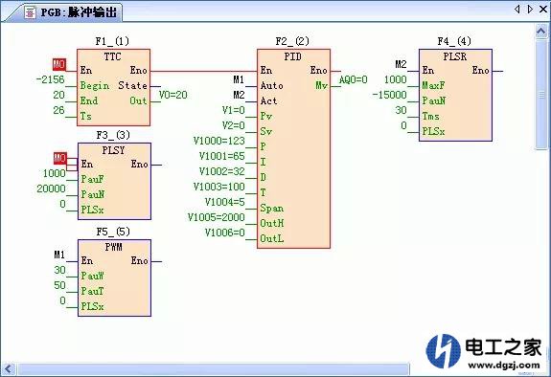Click the -15000 PauN value on PLSR
Viewport: 551px width, 377px height.
[x=389, y=95]
